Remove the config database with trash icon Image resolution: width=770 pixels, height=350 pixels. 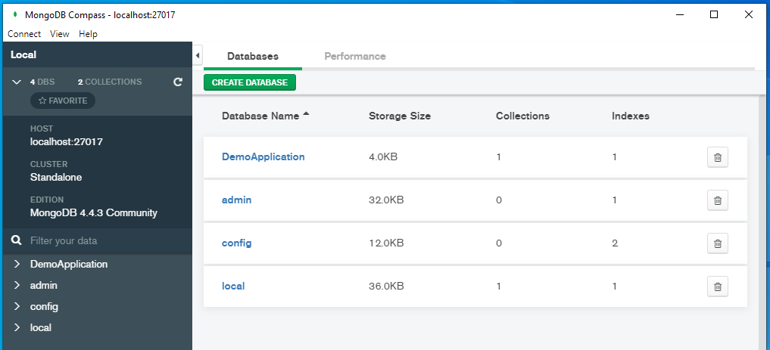pos(718,243)
